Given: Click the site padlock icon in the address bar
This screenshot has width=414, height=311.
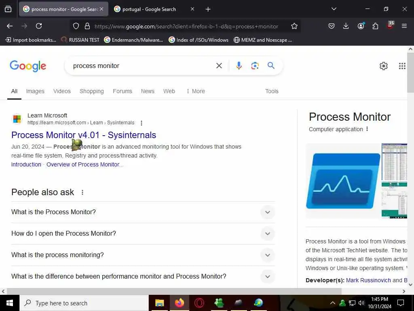Looking at the screenshot, I should click(x=87, y=26).
